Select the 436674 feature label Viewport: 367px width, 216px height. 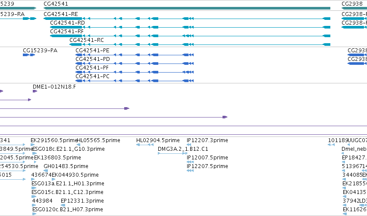41,175
